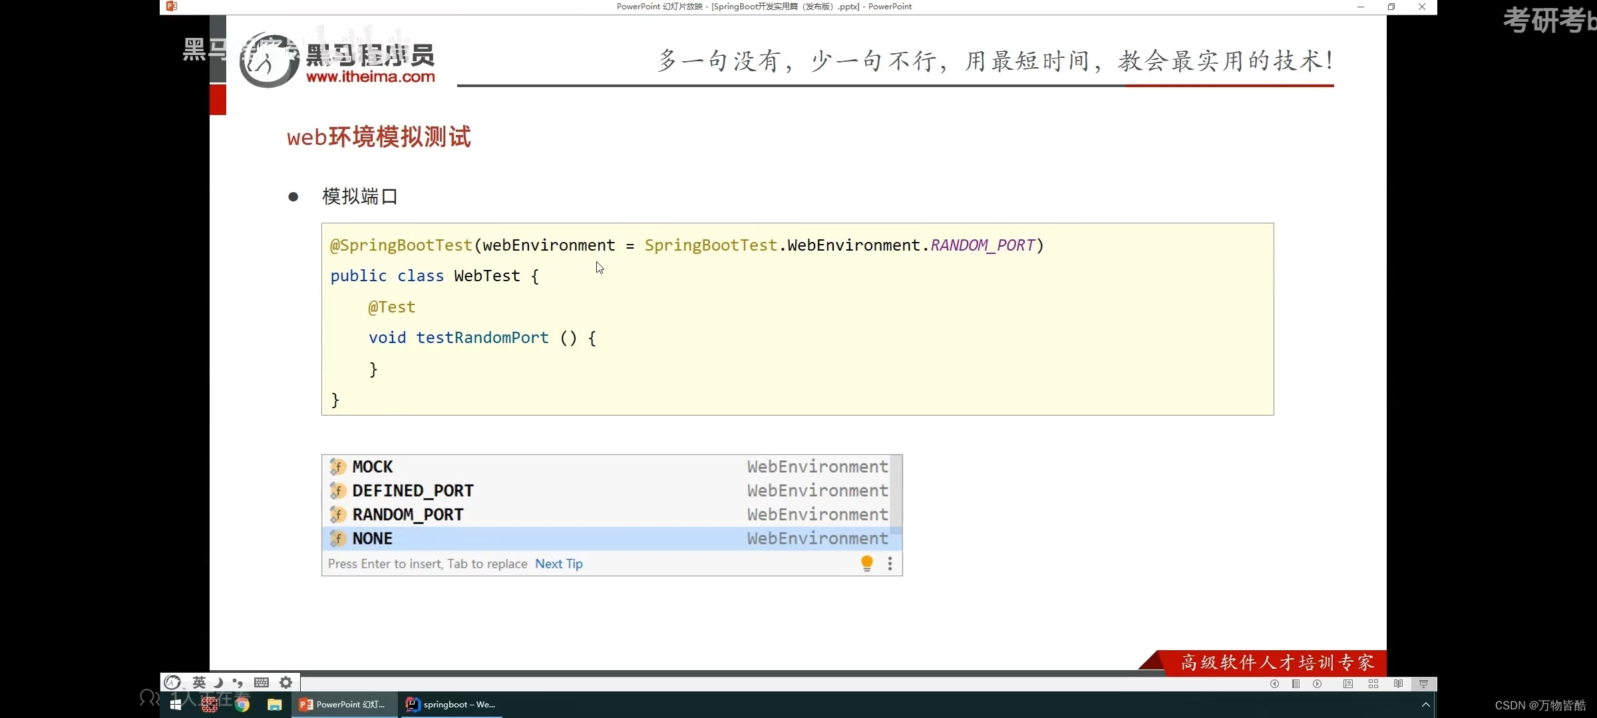Screen dimensions: 1597x718
Task: Open IME settings gear icon
Action: [x=285, y=682]
